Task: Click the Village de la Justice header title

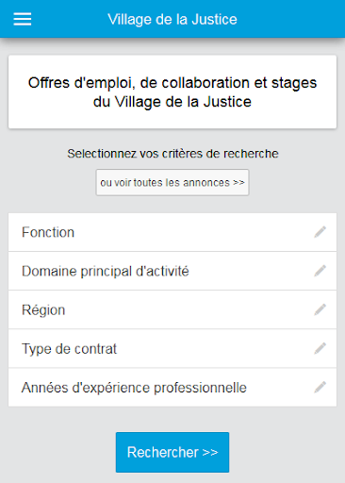Action: click(x=172, y=19)
